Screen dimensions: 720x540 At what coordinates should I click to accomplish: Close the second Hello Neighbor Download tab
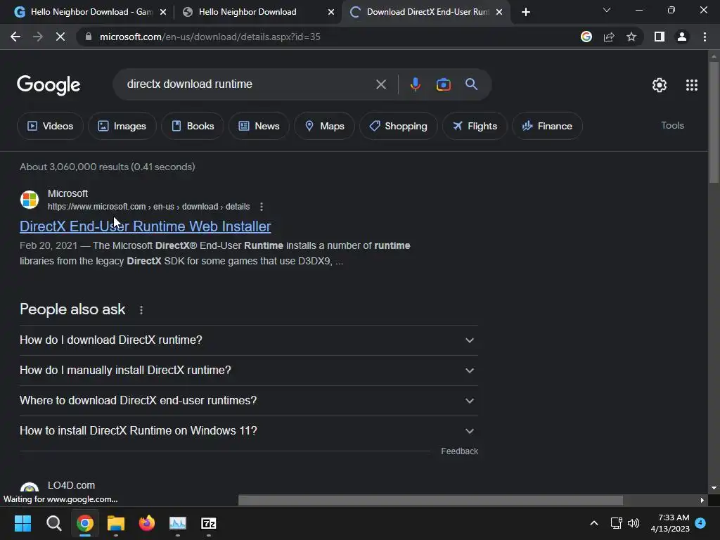331,13
